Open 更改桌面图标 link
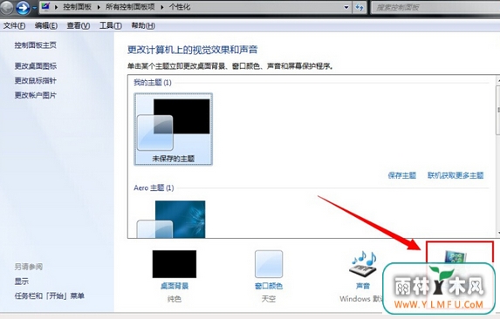 pyautogui.click(x=36, y=66)
